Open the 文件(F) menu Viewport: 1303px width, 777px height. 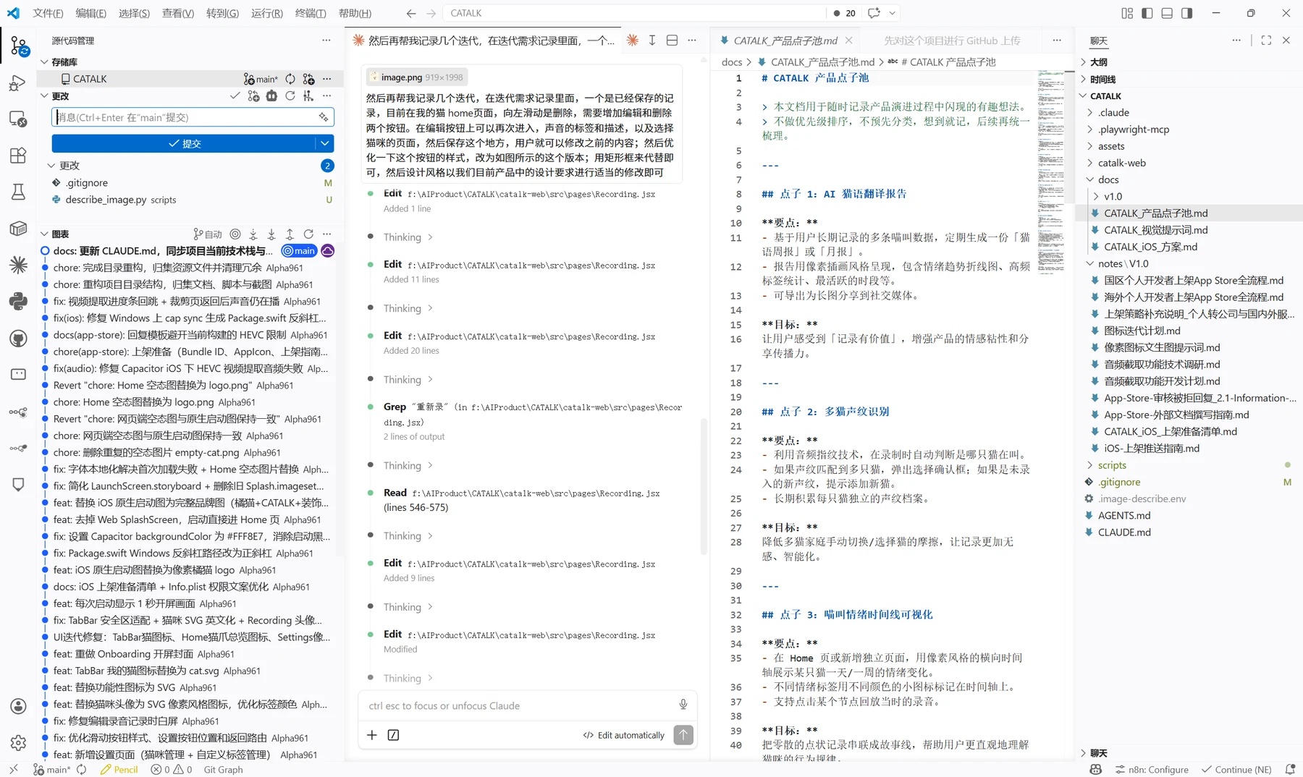coord(49,13)
